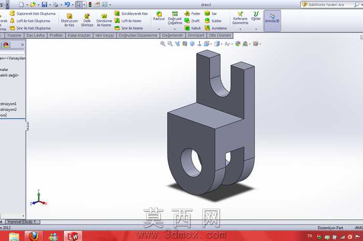
Task: Apply Radyus fillet tool
Action: click(159, 16)
